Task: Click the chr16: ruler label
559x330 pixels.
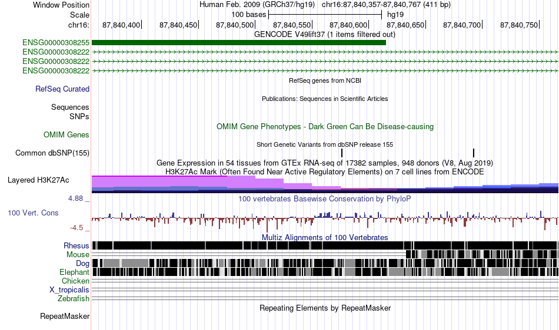Action: tap(79, 25)
